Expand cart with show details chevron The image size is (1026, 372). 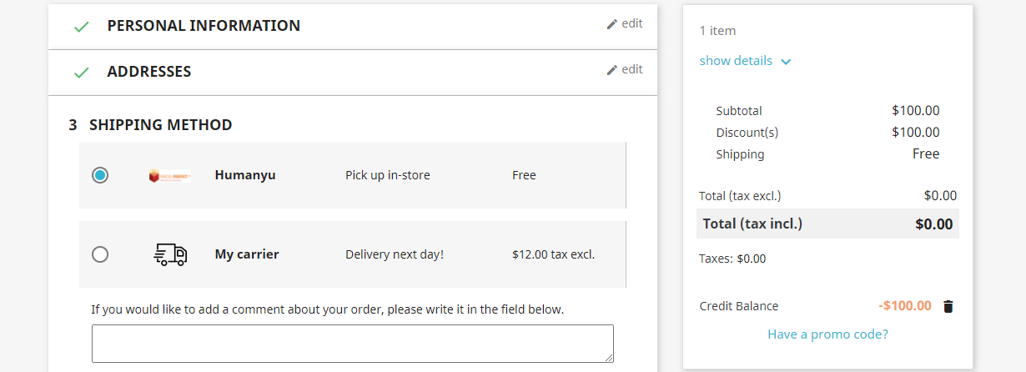[x=786, y=62]
